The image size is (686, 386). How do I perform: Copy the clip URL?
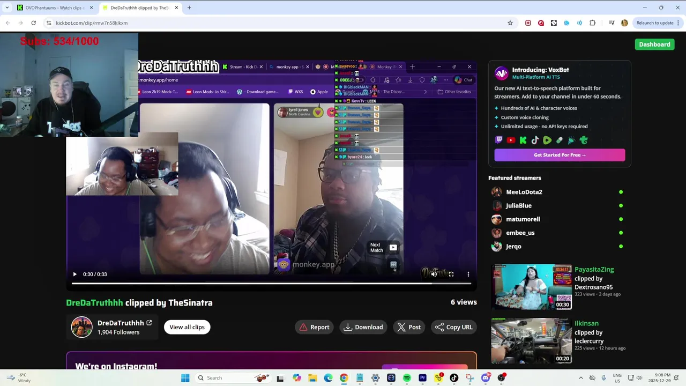tap(454, 327)
